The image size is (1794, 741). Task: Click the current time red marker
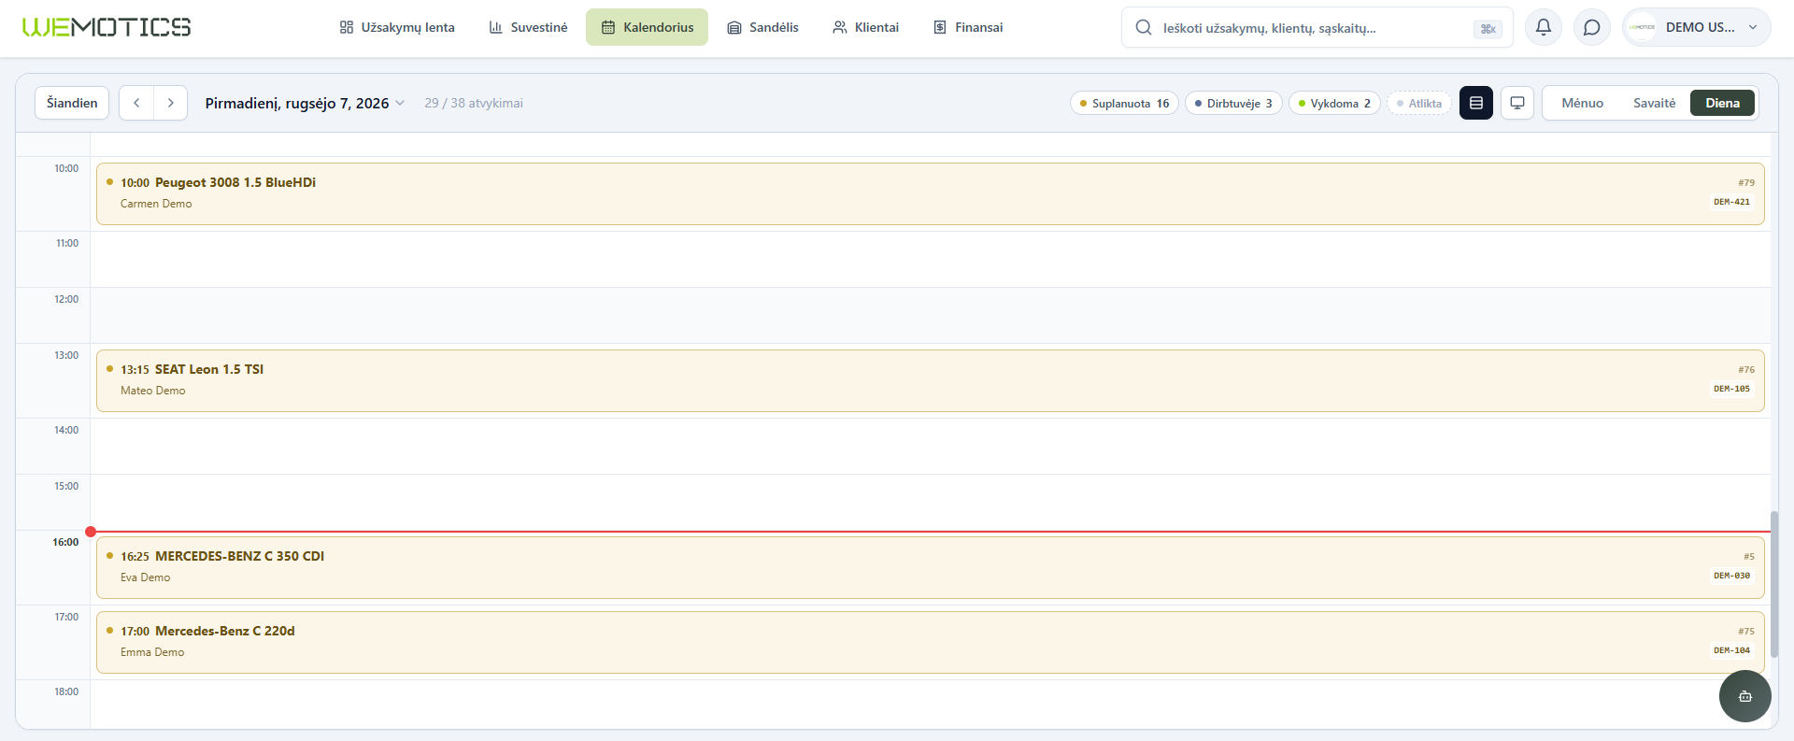coord(91,532)
